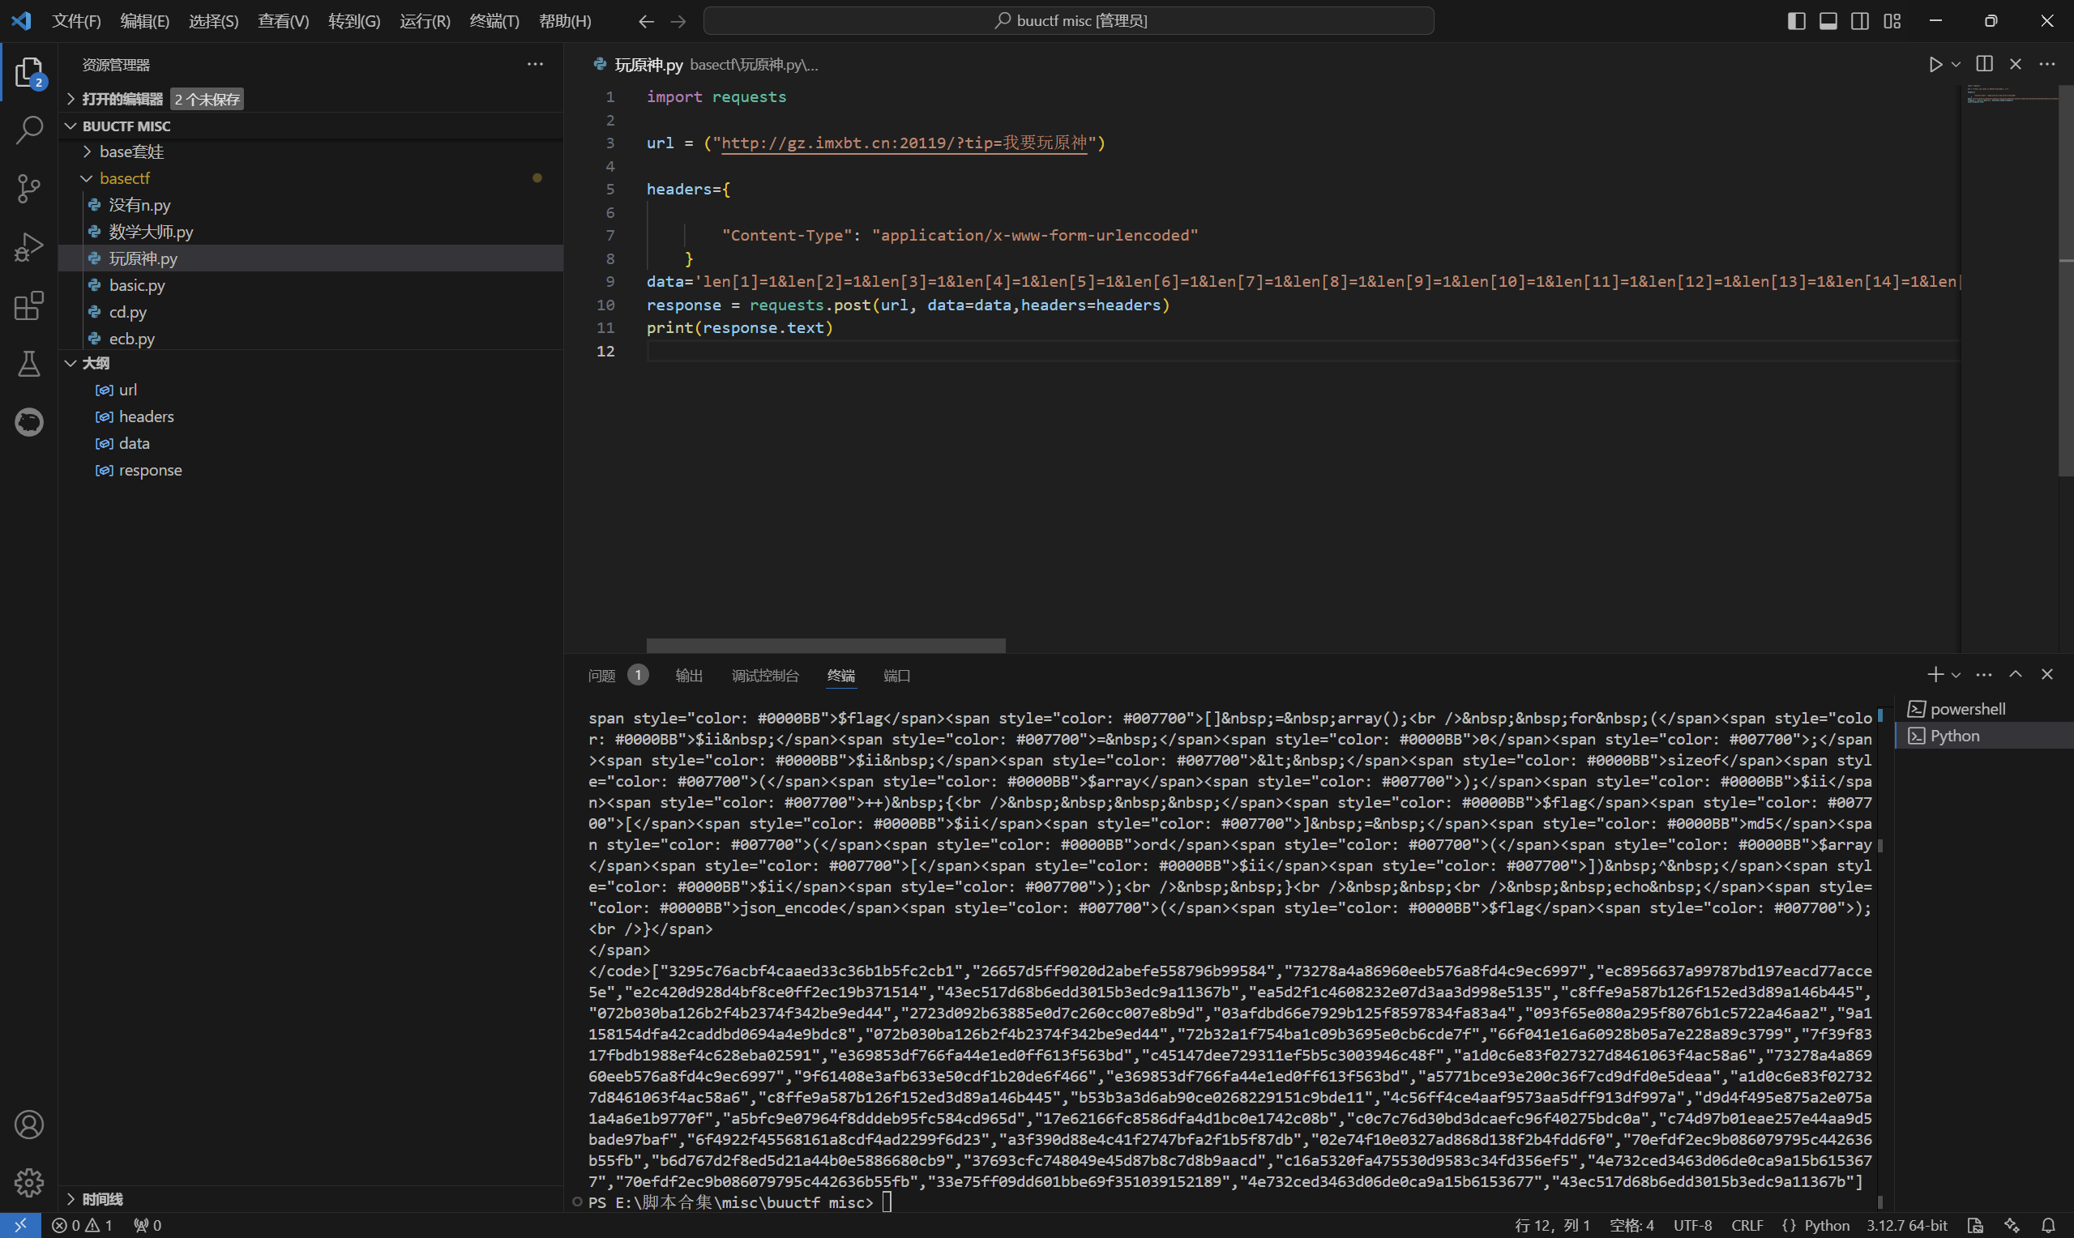
Task: Toggle secondary side bar visibility
Action: click(x=1860, y=21)
